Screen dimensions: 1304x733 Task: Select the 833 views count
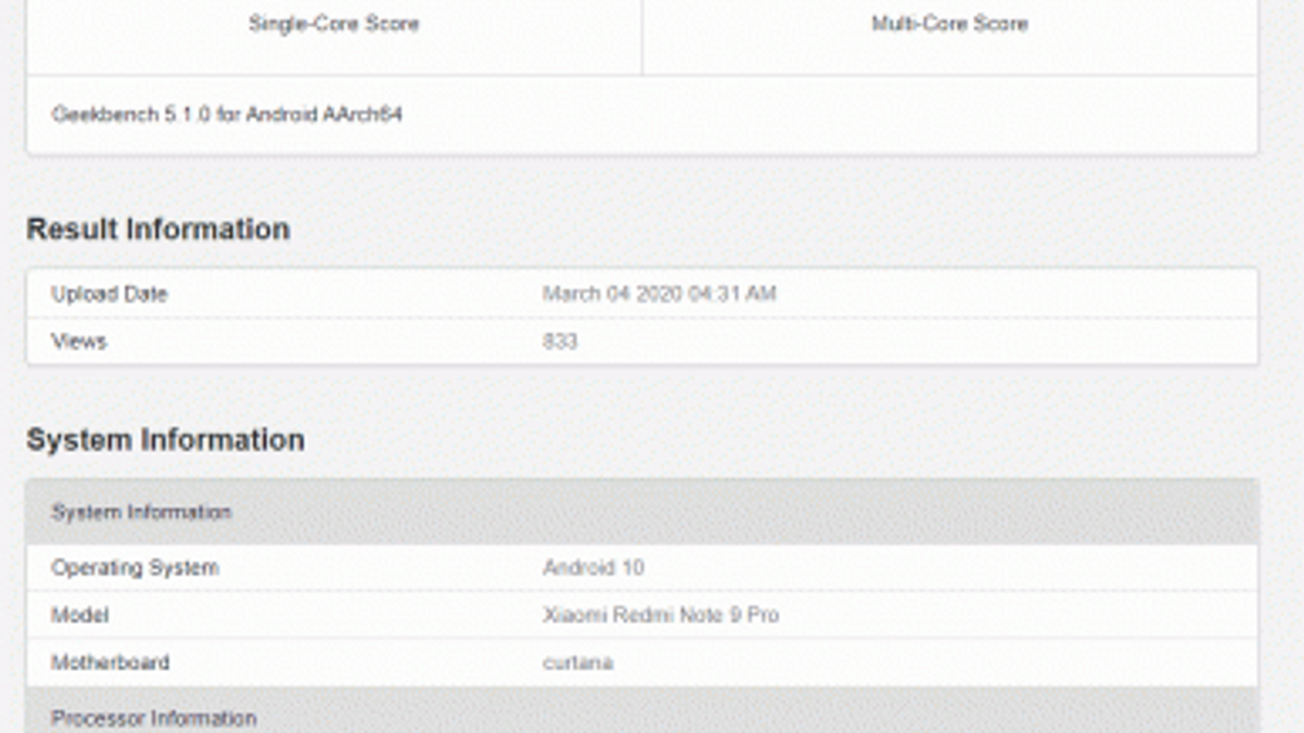pyautogui.click(x=560, y=341)
